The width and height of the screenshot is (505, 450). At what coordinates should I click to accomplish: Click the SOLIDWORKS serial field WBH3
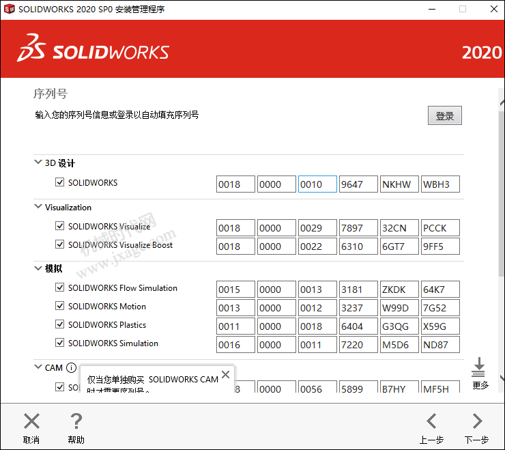[x=440, y=184]
